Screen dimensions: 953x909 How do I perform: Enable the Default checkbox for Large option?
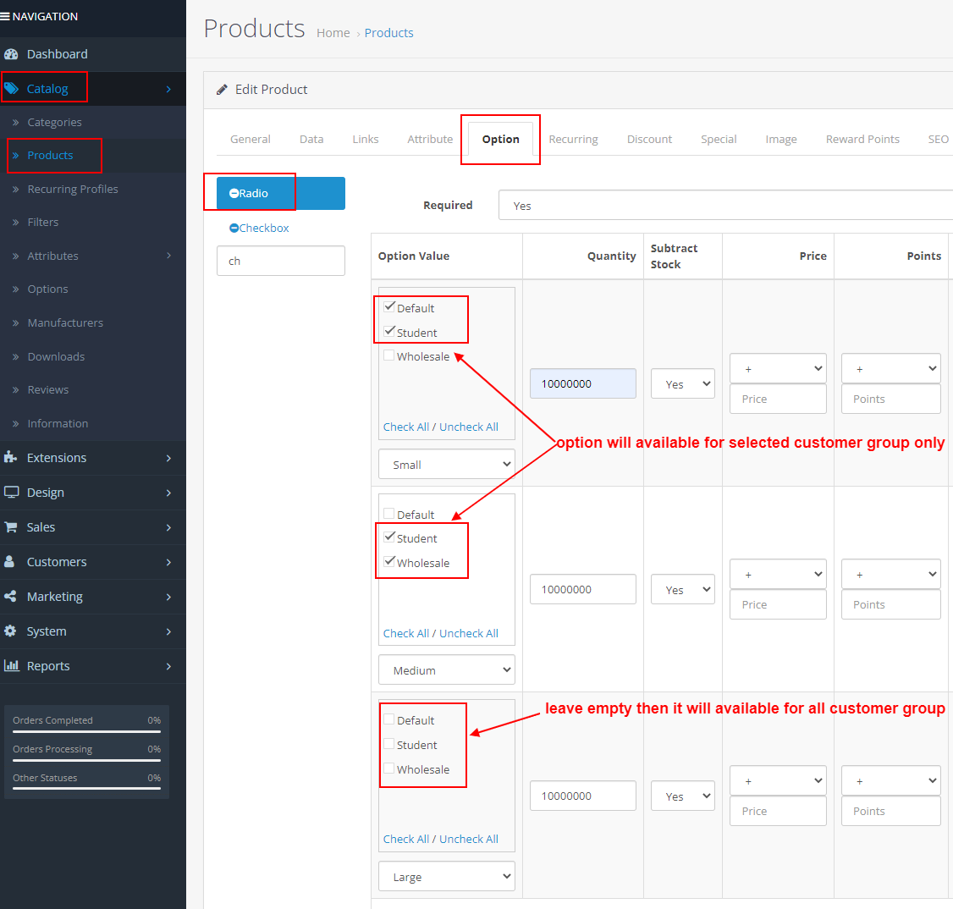pos(389,719)
